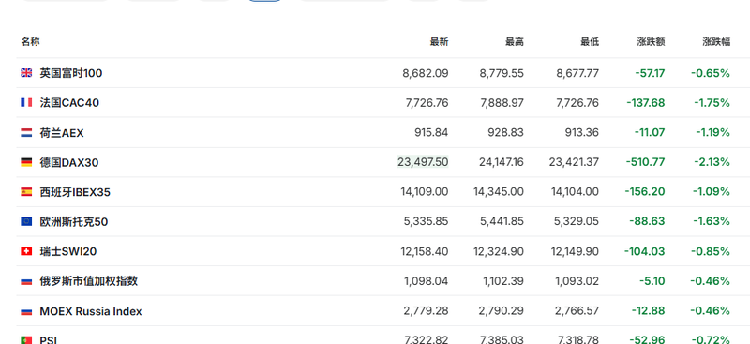Sort table by 最高 column header
Image resolution: width=750 pixels, height=344 pixels.
[515, 42]
